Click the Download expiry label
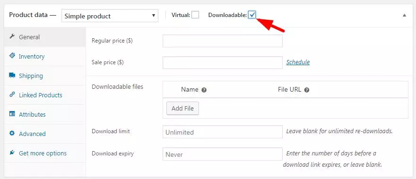 click(113, 153)
